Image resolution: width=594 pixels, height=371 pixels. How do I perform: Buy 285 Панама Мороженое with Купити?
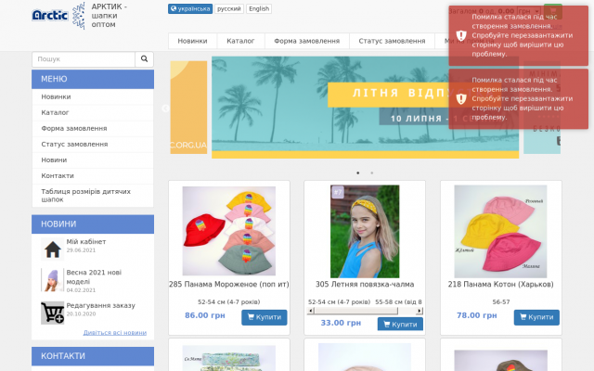click(x=264, y=317)
